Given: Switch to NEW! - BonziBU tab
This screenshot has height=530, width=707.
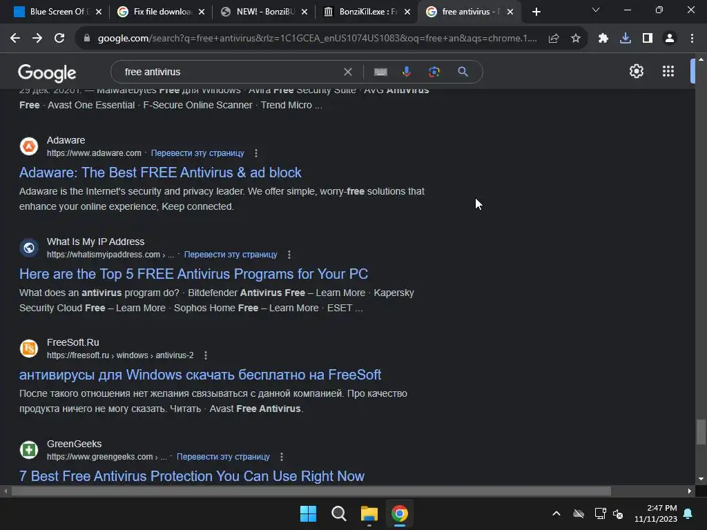Looking at the screenshot, I should [x=264, y=12].
